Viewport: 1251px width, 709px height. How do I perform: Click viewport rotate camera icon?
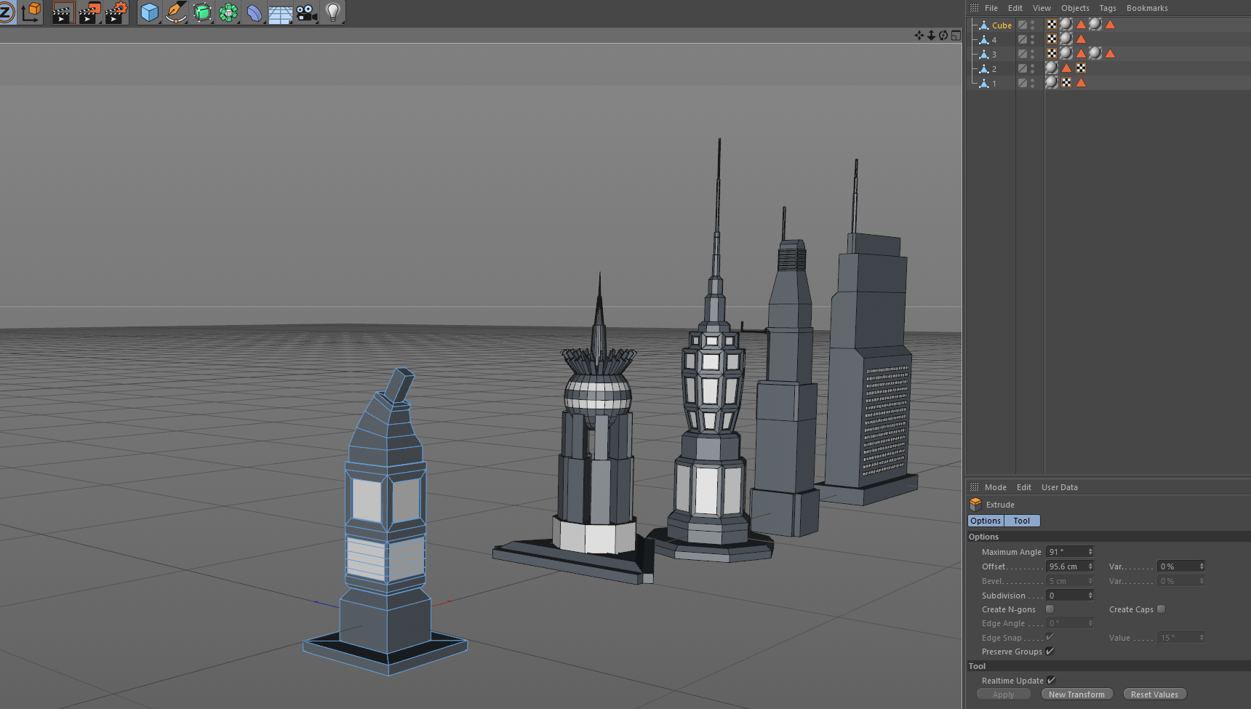[x=943, y=35]
